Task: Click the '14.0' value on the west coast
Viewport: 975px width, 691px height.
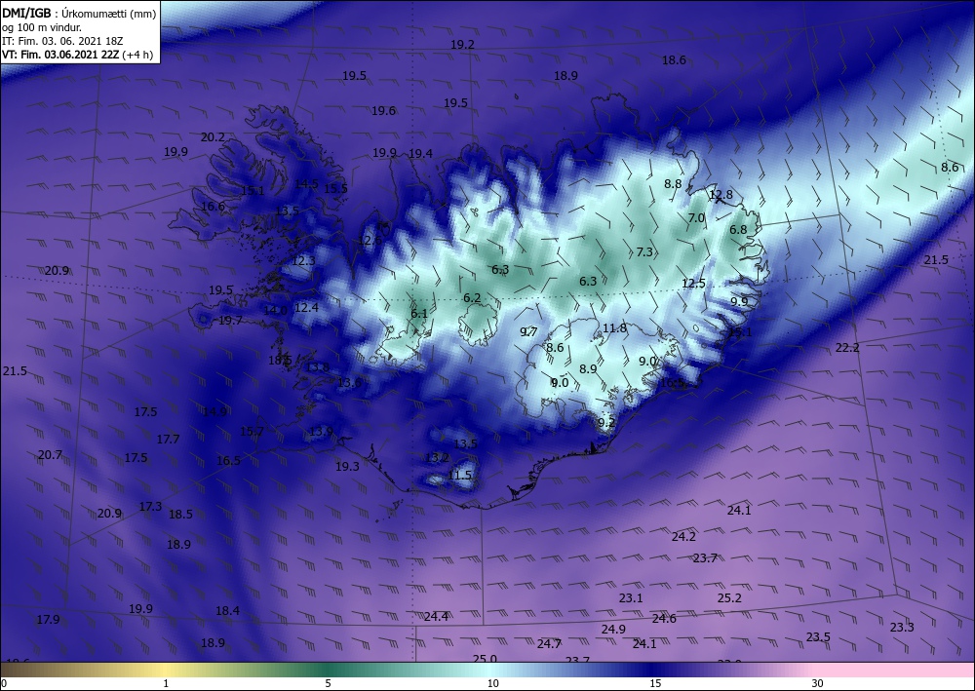Action: tap(276, 311)
